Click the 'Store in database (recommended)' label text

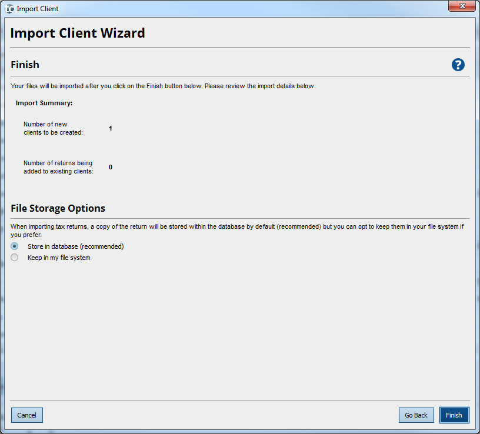pyautogui.click(x=75, y=246)
